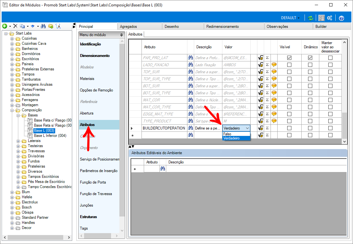Click the folder with green arrow icon
This screenshot has height=244, width=353.
[51, 26]
